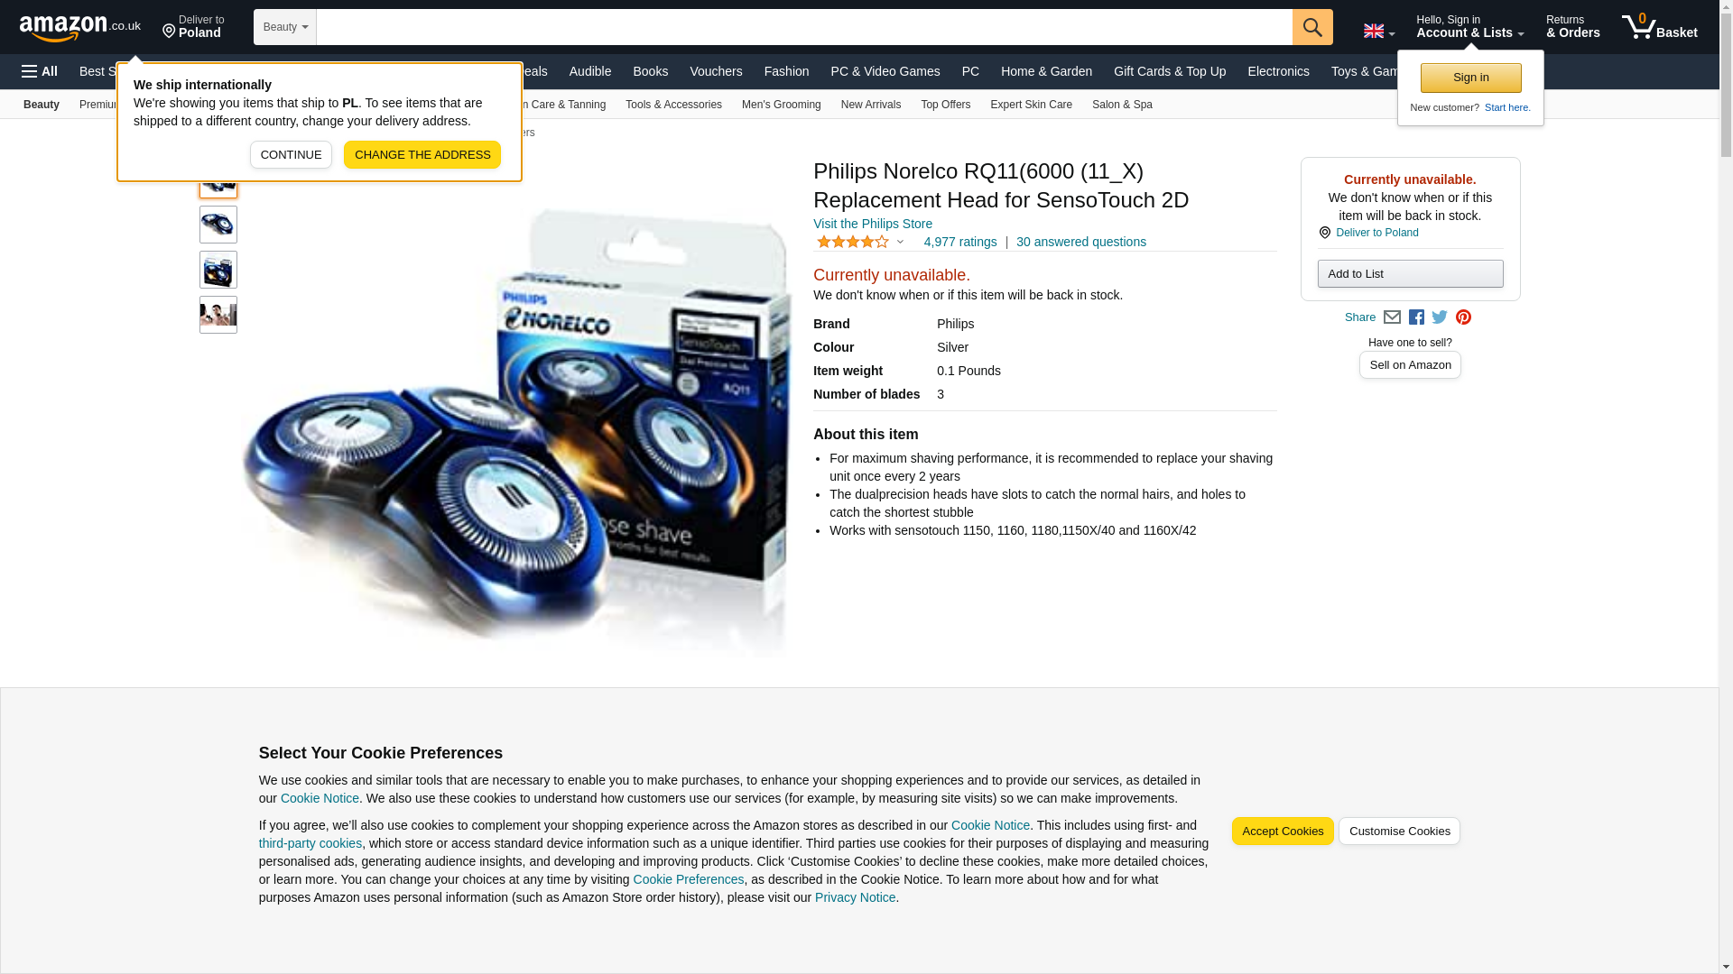Screen dimensions: 1733x974
Task: Click CHANGE THE ADDRESS button
Action: [422, 155]
